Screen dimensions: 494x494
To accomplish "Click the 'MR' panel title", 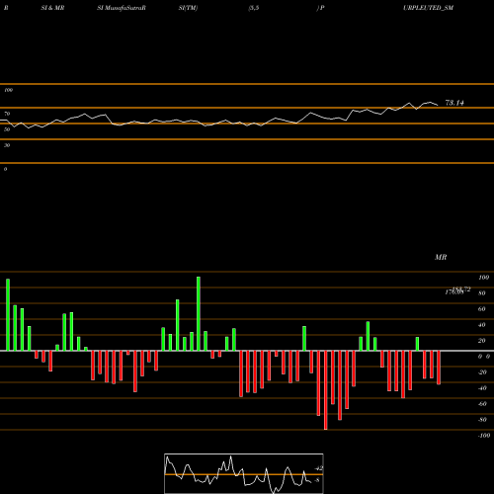I will (x=441, y=257).
